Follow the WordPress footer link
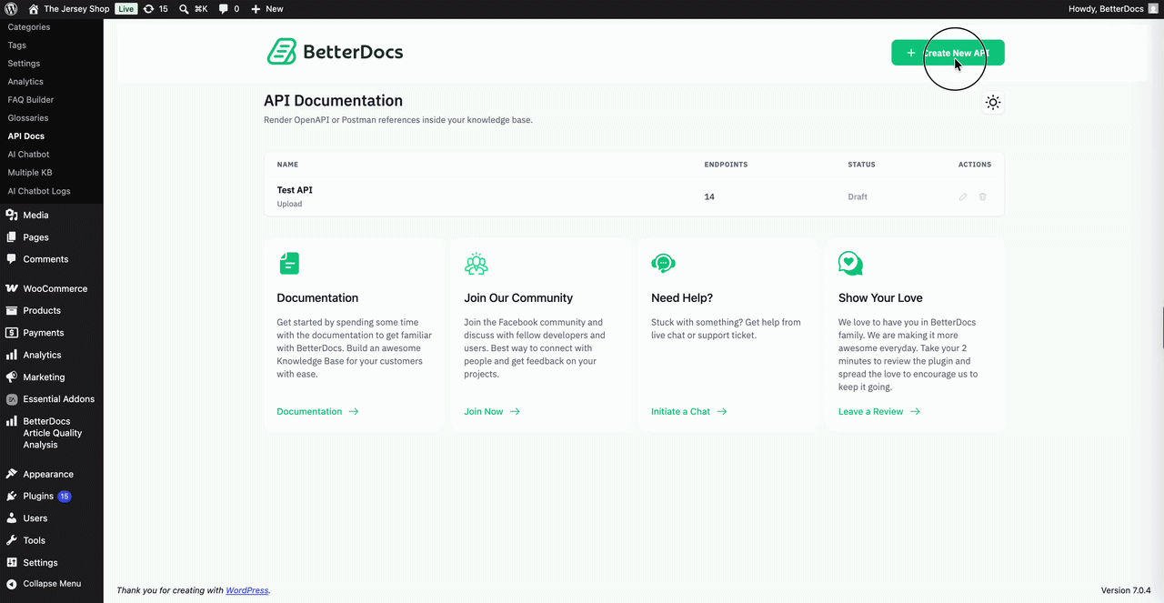This screenshot has height=603, width=1164. point(247,590)
